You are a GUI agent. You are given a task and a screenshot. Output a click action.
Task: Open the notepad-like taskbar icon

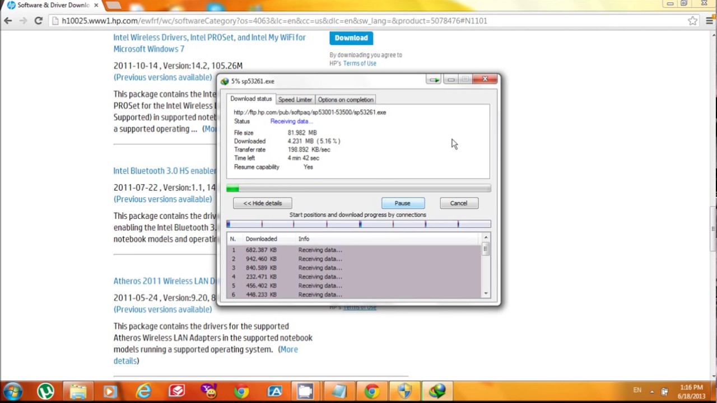pyautogui.click(x=339, y=391)
